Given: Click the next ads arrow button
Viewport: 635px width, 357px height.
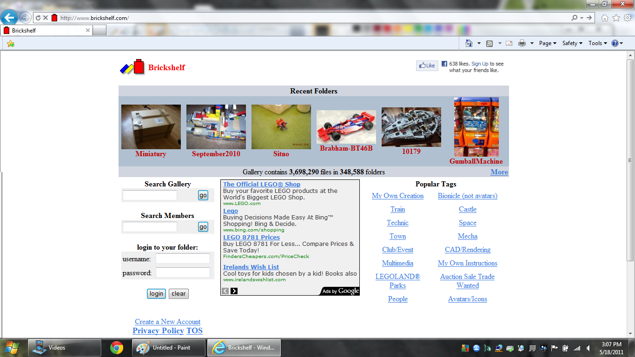Looking at the screenshot, I should 234,291.
